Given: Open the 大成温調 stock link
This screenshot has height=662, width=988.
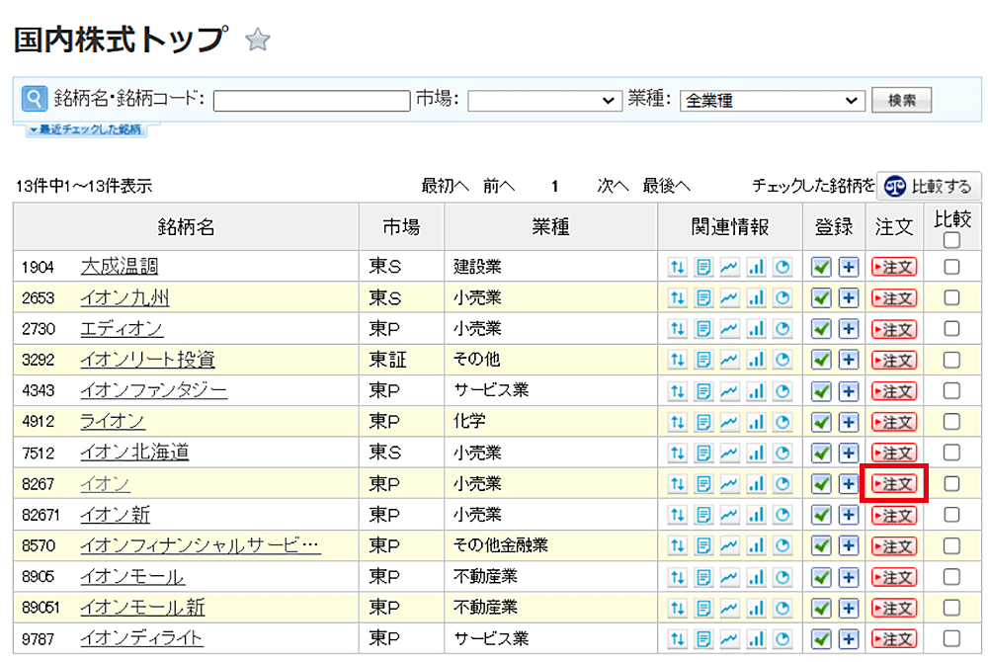Looking at the screenshot, I should 120,267.
